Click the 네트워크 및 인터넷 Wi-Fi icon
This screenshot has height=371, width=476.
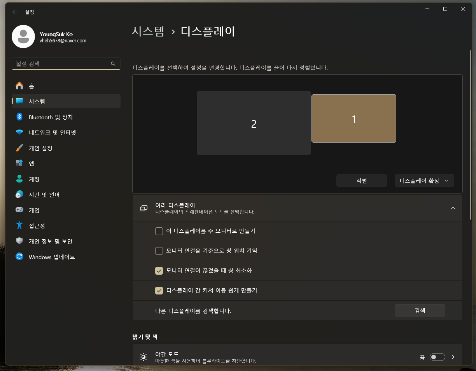click(19, 132)
